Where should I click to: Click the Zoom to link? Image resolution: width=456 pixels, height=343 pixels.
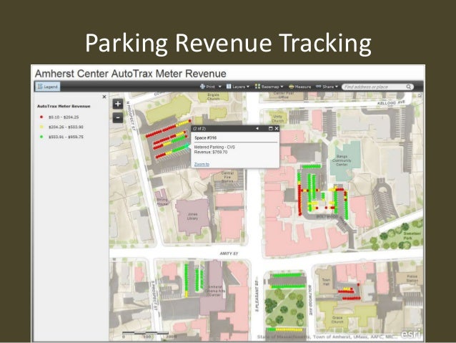click(202, 165)
